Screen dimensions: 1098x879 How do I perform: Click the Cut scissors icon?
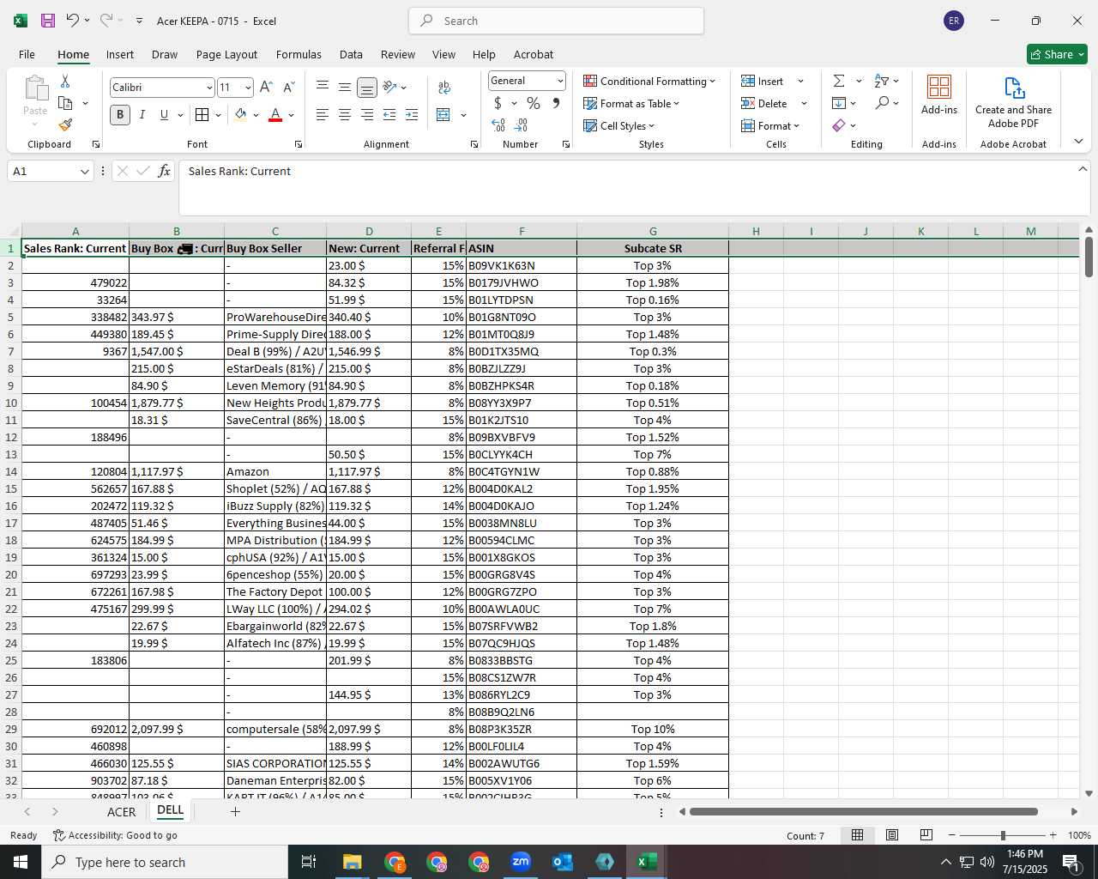pos(65,82)
